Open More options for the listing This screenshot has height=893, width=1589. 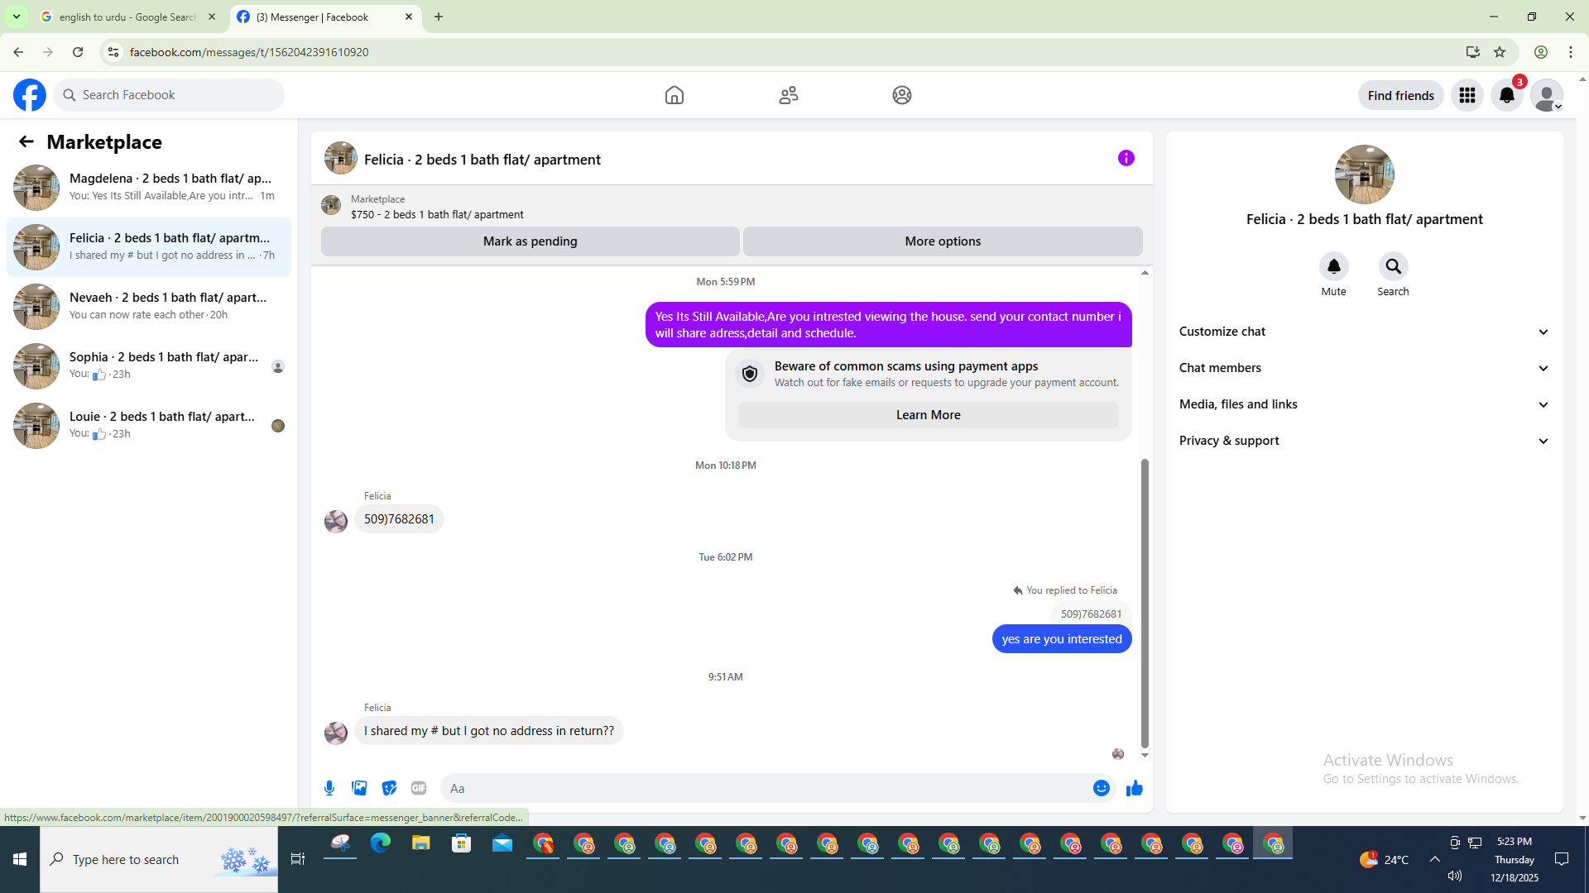tap(943, 241)
